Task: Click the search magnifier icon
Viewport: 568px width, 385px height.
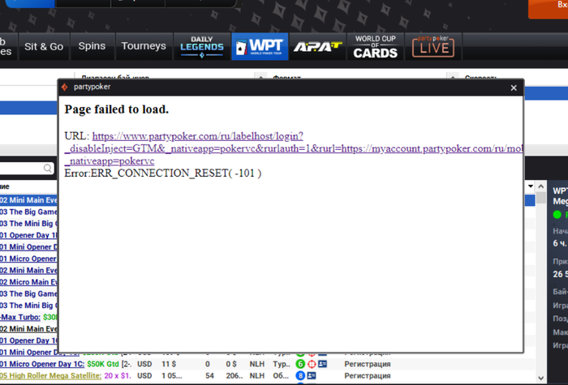Action: coord(47,169)
